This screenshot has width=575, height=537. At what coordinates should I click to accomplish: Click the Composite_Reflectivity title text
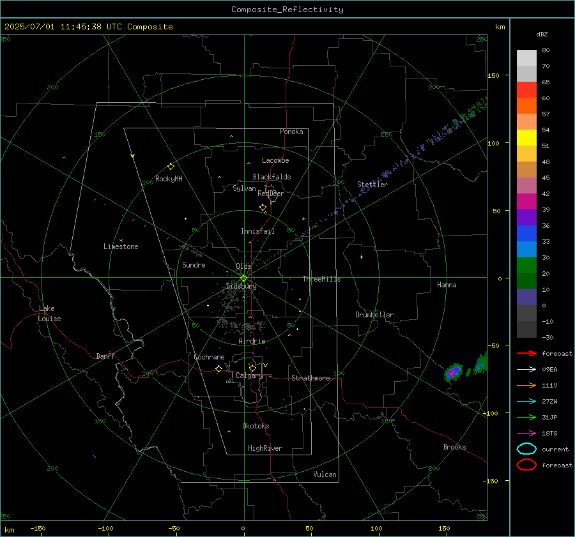(287, 10)
